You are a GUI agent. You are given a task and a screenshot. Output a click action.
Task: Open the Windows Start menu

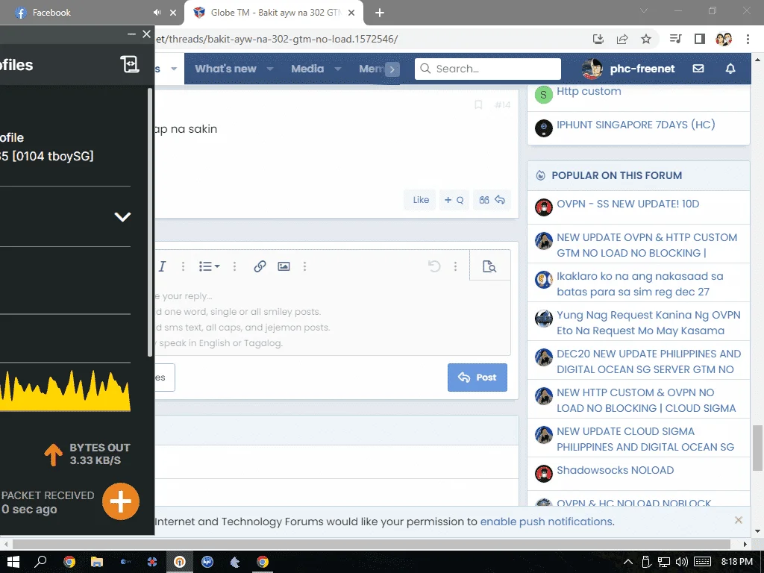click(x=13, y=562)
